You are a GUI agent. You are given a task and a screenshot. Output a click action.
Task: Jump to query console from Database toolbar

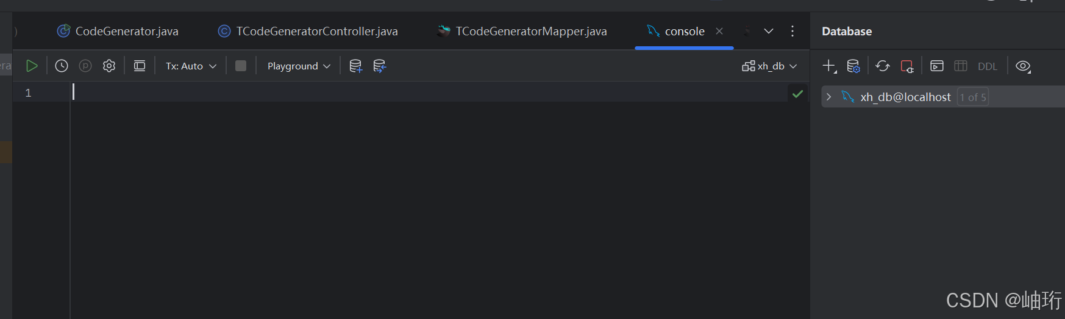pyautogui.click(x=937, y=66)
